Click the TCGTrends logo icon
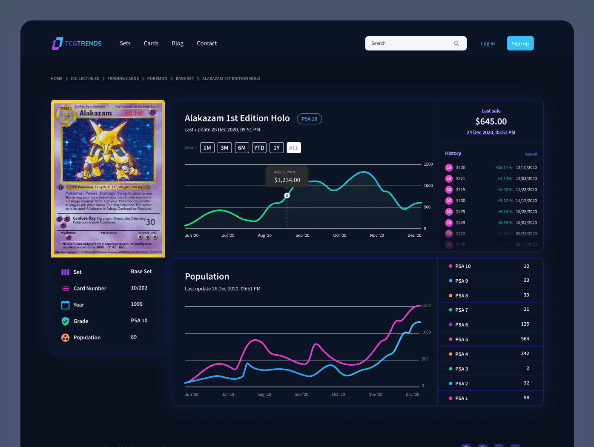 57,43
